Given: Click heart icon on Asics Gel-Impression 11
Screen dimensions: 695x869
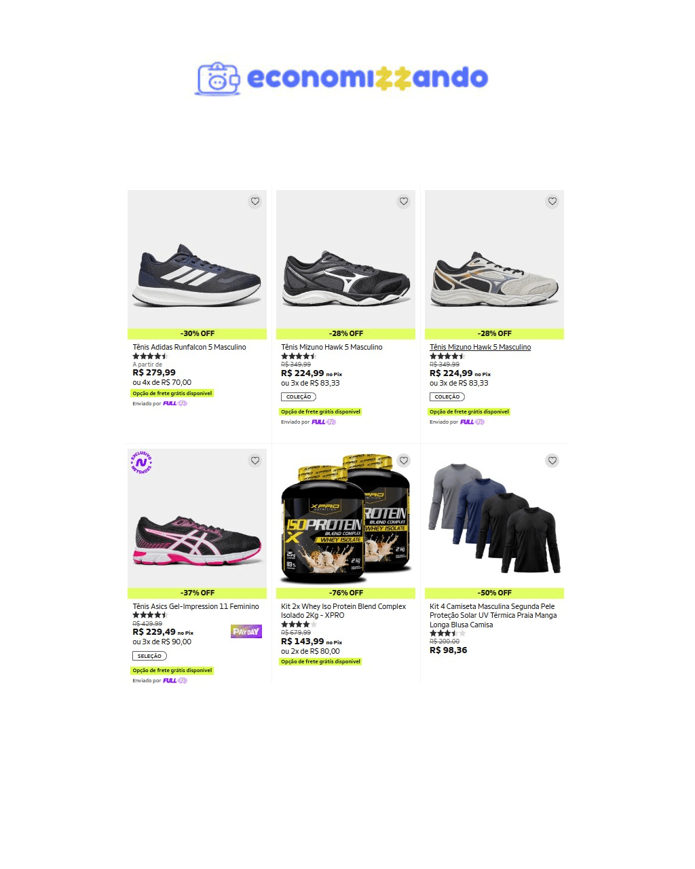Looking at the screenshot, I should tap(255, 461).
